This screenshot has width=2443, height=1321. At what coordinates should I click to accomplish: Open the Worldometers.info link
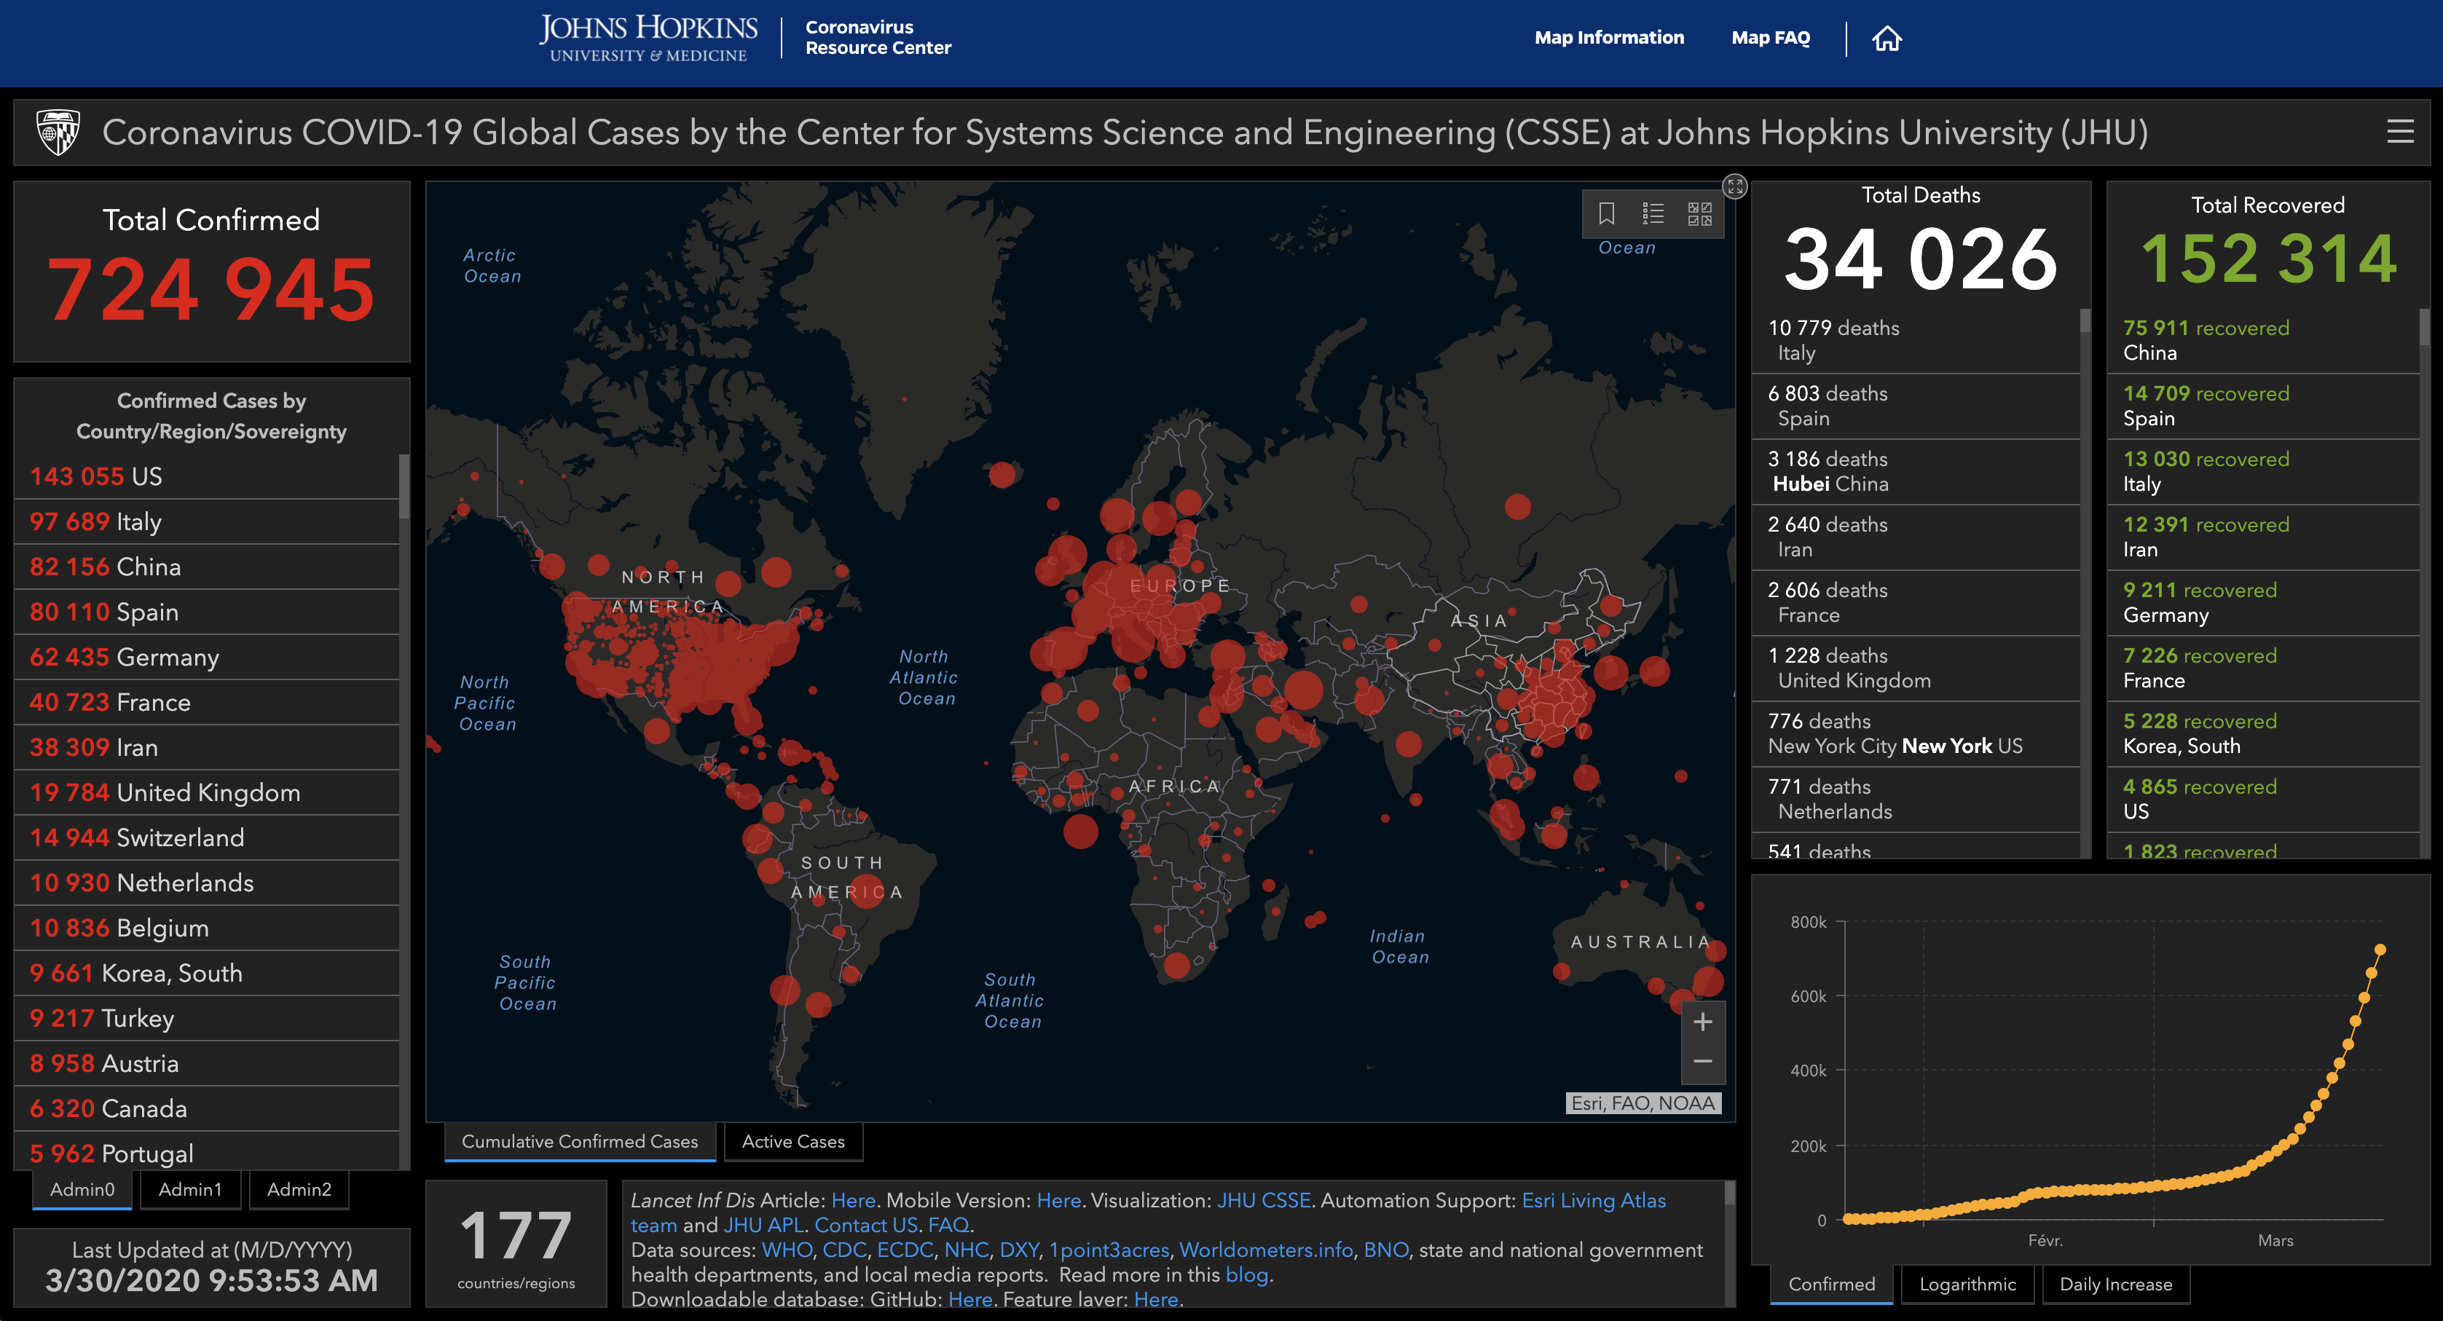coord(1265,1250)
